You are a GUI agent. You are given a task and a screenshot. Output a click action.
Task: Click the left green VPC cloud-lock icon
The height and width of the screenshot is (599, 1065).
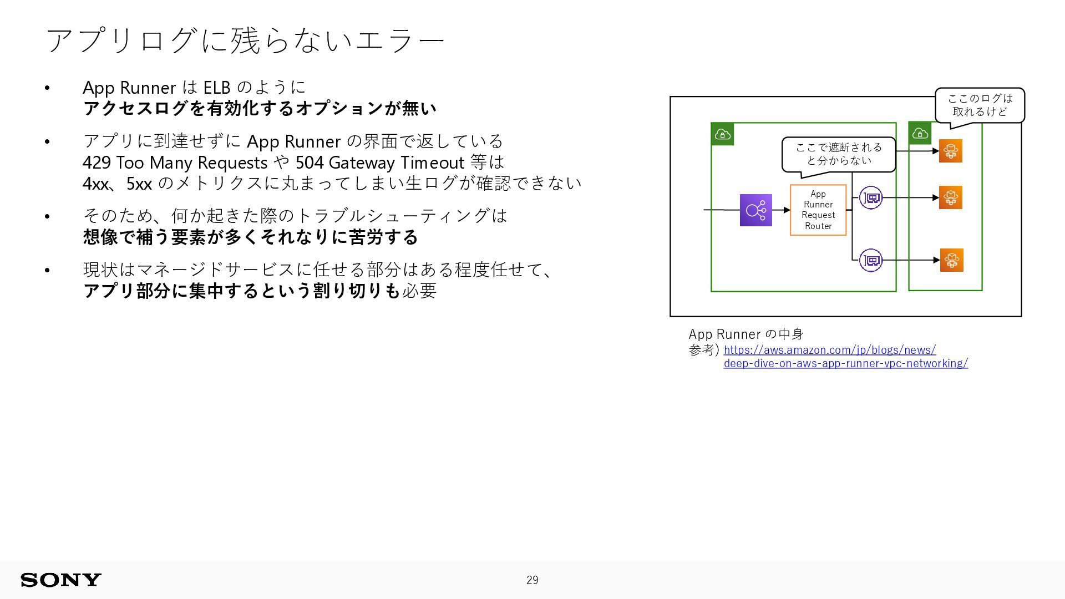pos(722,134)
